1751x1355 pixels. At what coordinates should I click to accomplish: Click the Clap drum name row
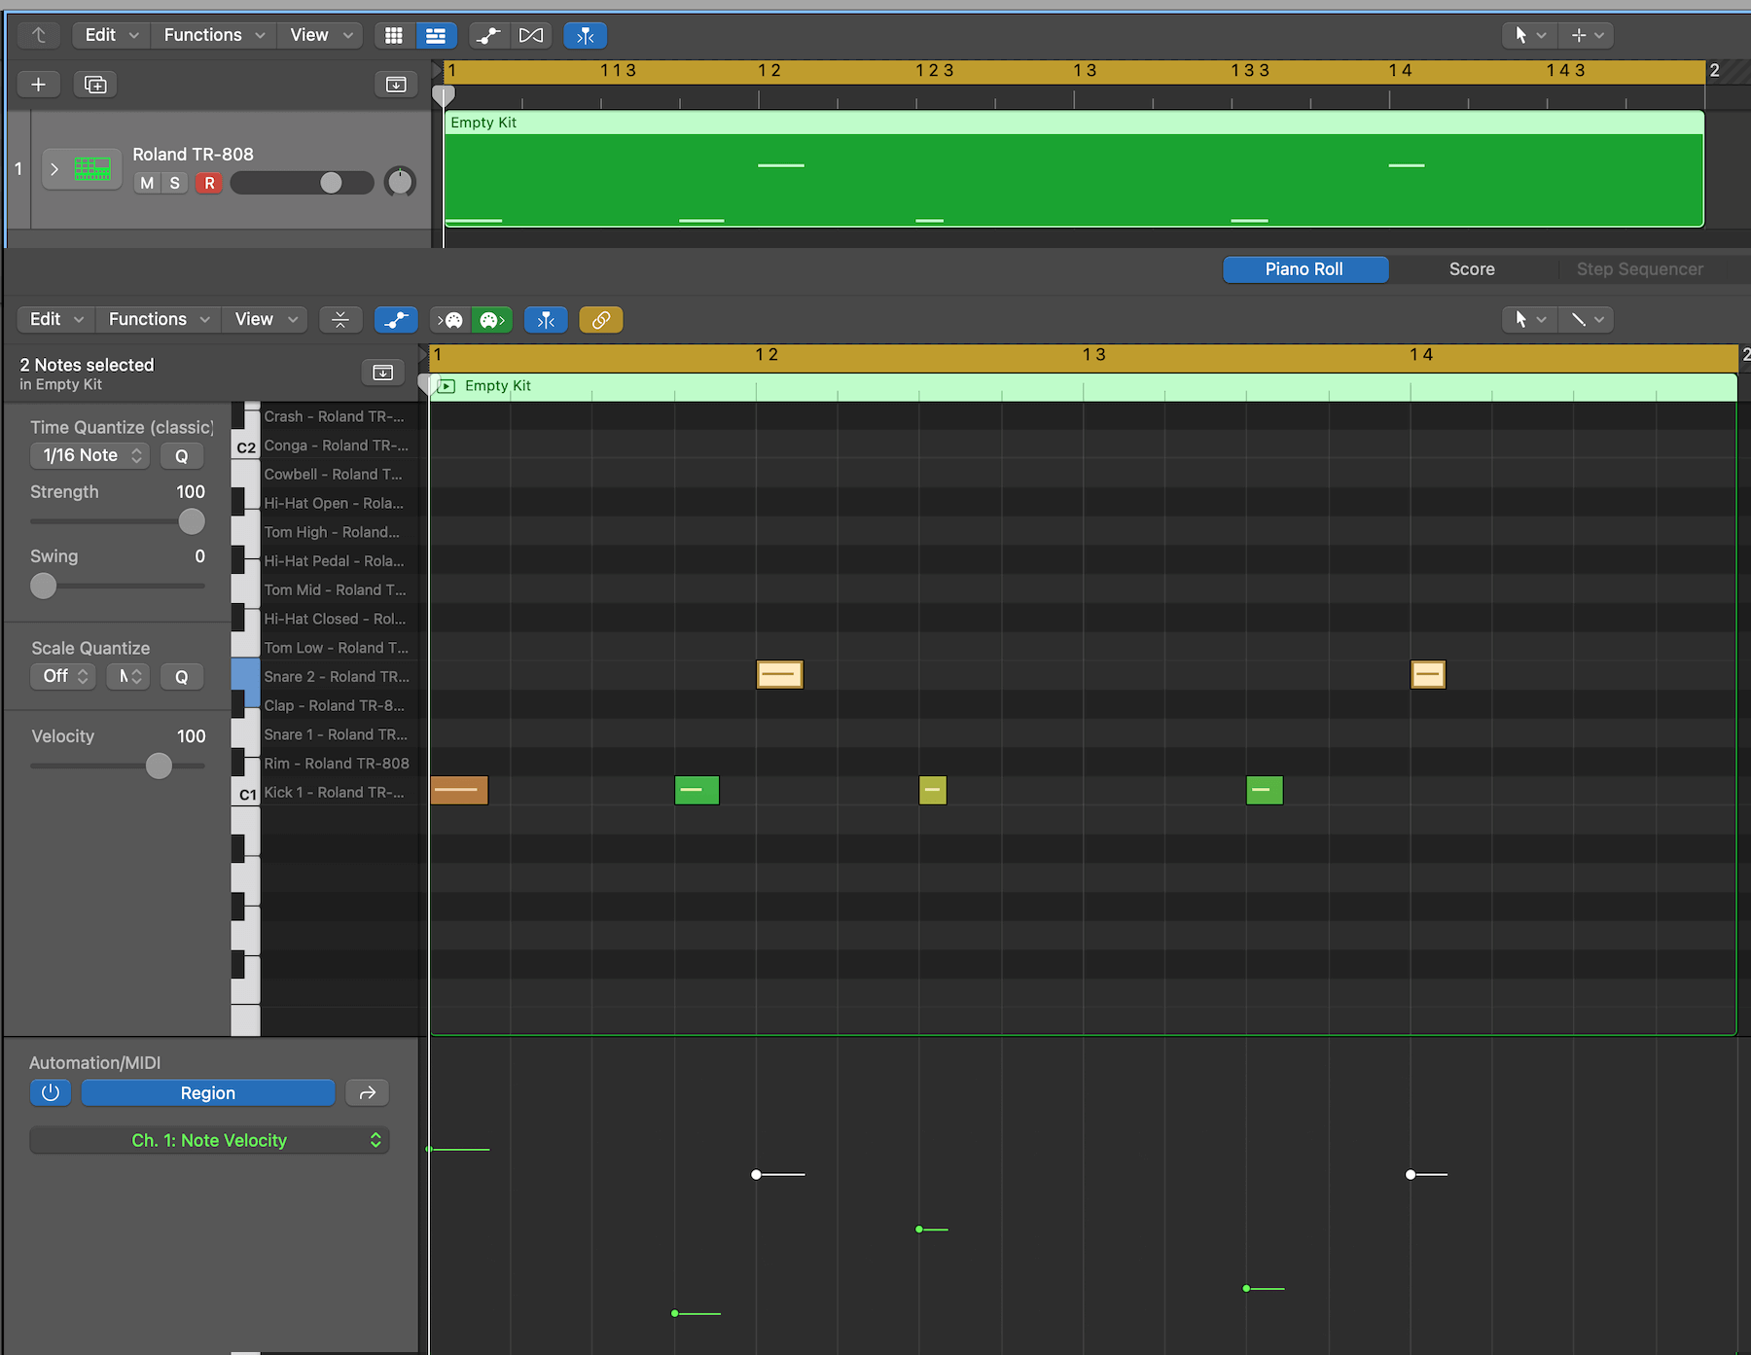(335, 705)
